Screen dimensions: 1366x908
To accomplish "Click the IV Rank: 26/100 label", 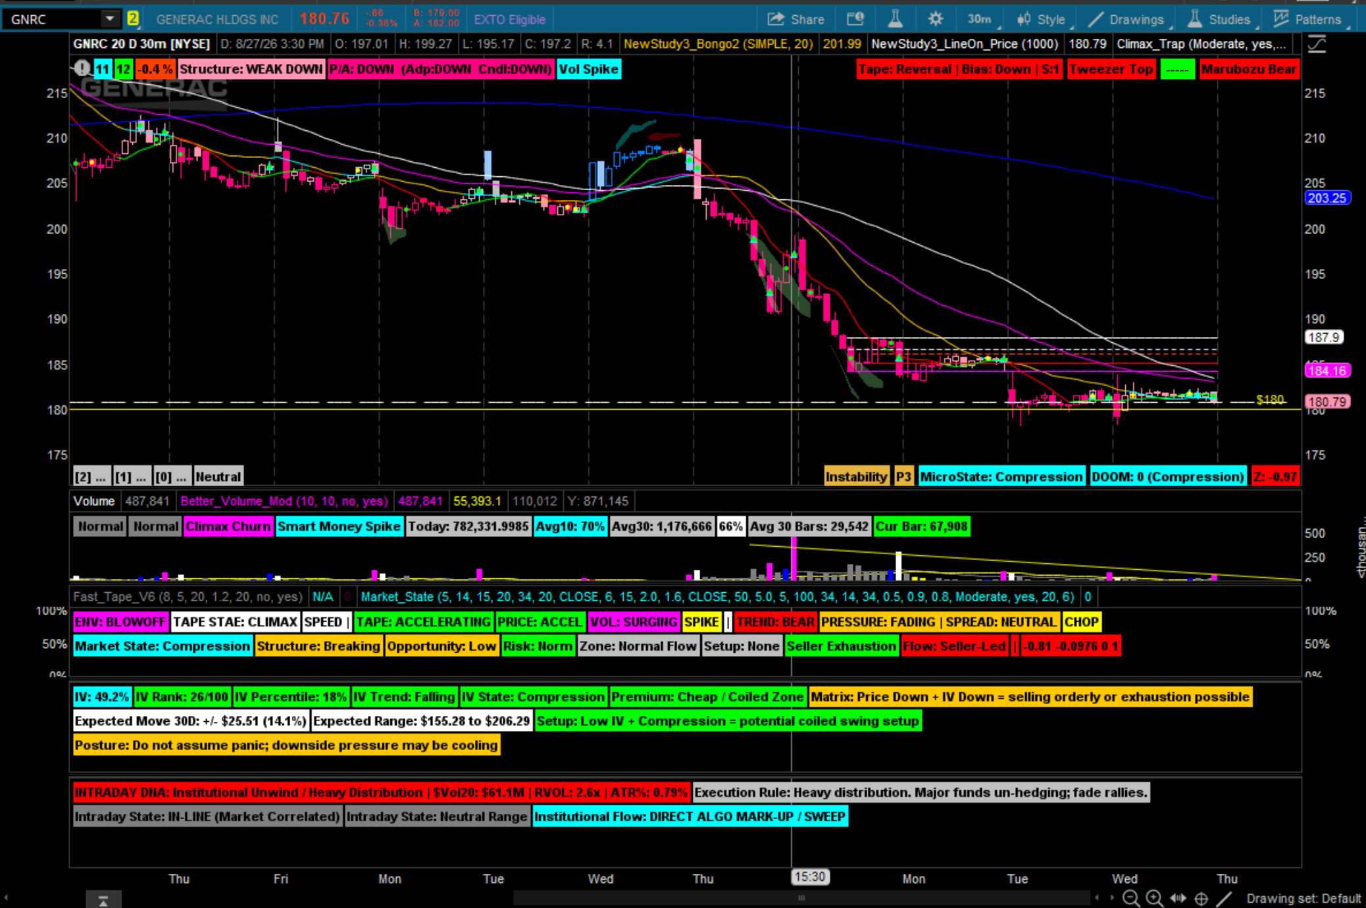I will (182, 697).
